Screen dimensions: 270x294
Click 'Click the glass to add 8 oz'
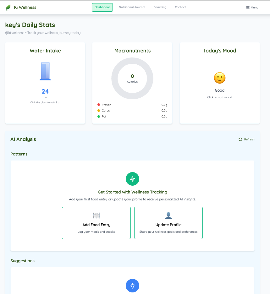[x=45, y=102]
